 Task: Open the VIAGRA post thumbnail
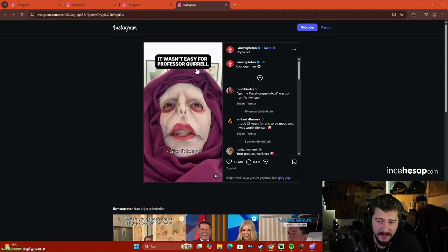[x=290, y=228]
